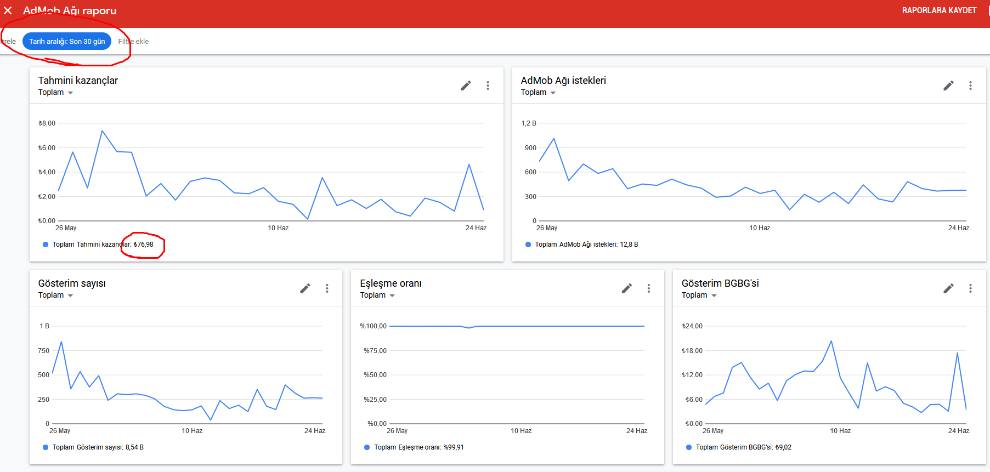Expand Toplam dropdown under Eşleşme oranı
Screen dimensions: 990x472
[377, 295]
